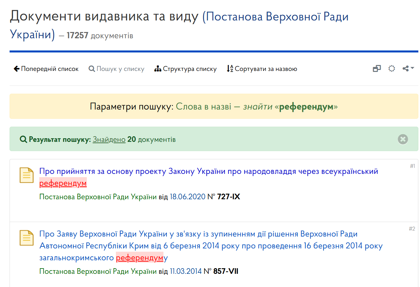Click document number 727-IX
Viewport: 420px width, 287px height.
pos(228,197)
